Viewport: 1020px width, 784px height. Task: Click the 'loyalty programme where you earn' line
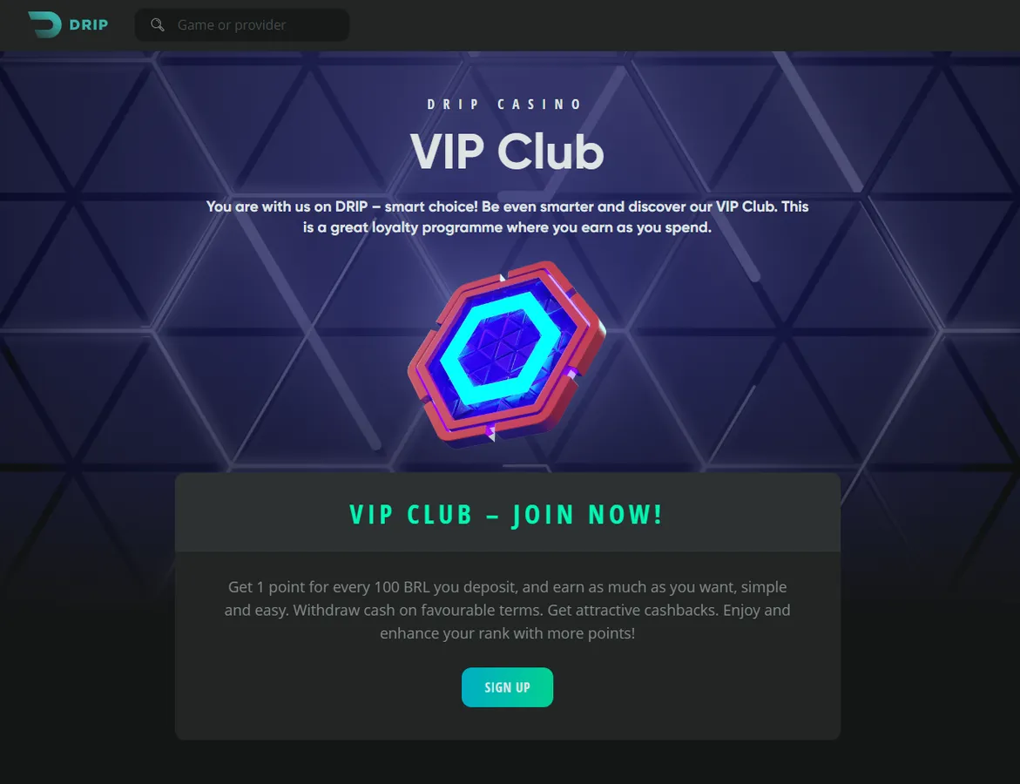[508, 227]
